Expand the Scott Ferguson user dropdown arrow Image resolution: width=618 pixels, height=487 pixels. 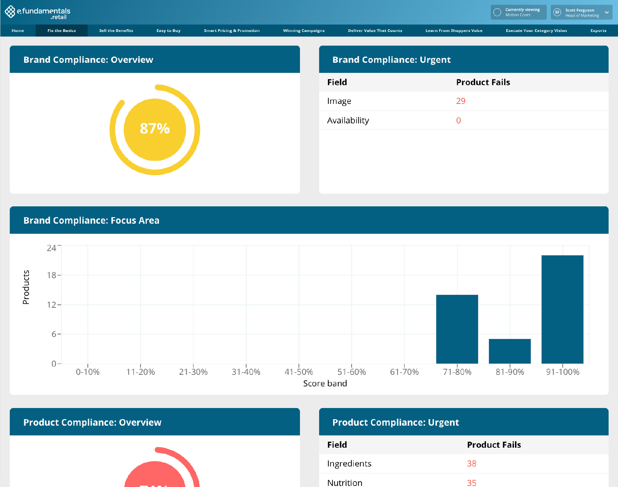click(607, 12)
